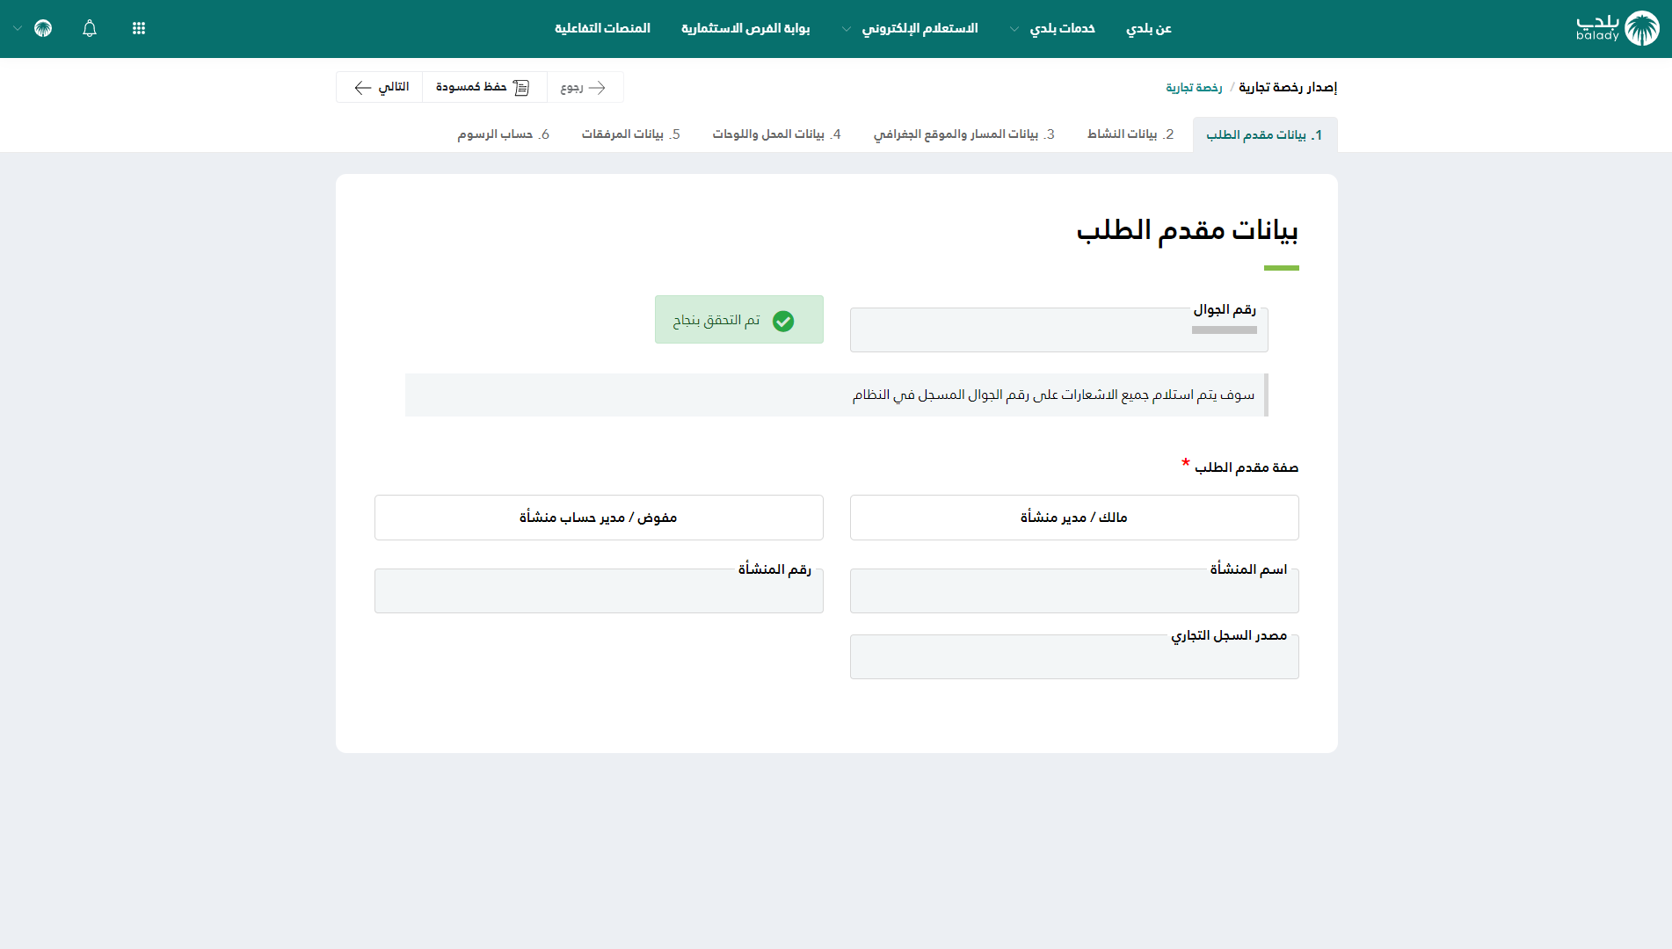
Task: Open the بوابة الفرص الاستثمارية menu item
Action: coord(745,28)
